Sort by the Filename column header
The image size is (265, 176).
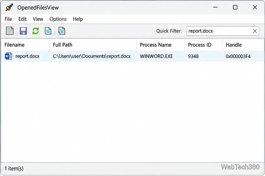(x=25, y=45)
